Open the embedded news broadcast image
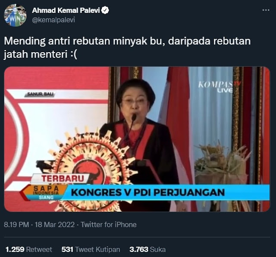Screen dimensions: 276x257 point(137,139)
